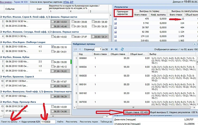
Task: Open the Все тиражи link
Action: point(6,2)
